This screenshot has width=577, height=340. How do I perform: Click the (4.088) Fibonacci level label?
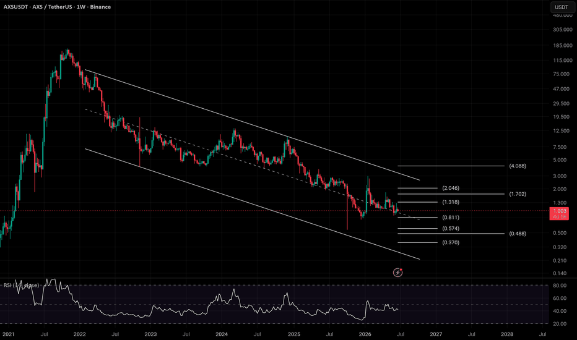[518, 166]
